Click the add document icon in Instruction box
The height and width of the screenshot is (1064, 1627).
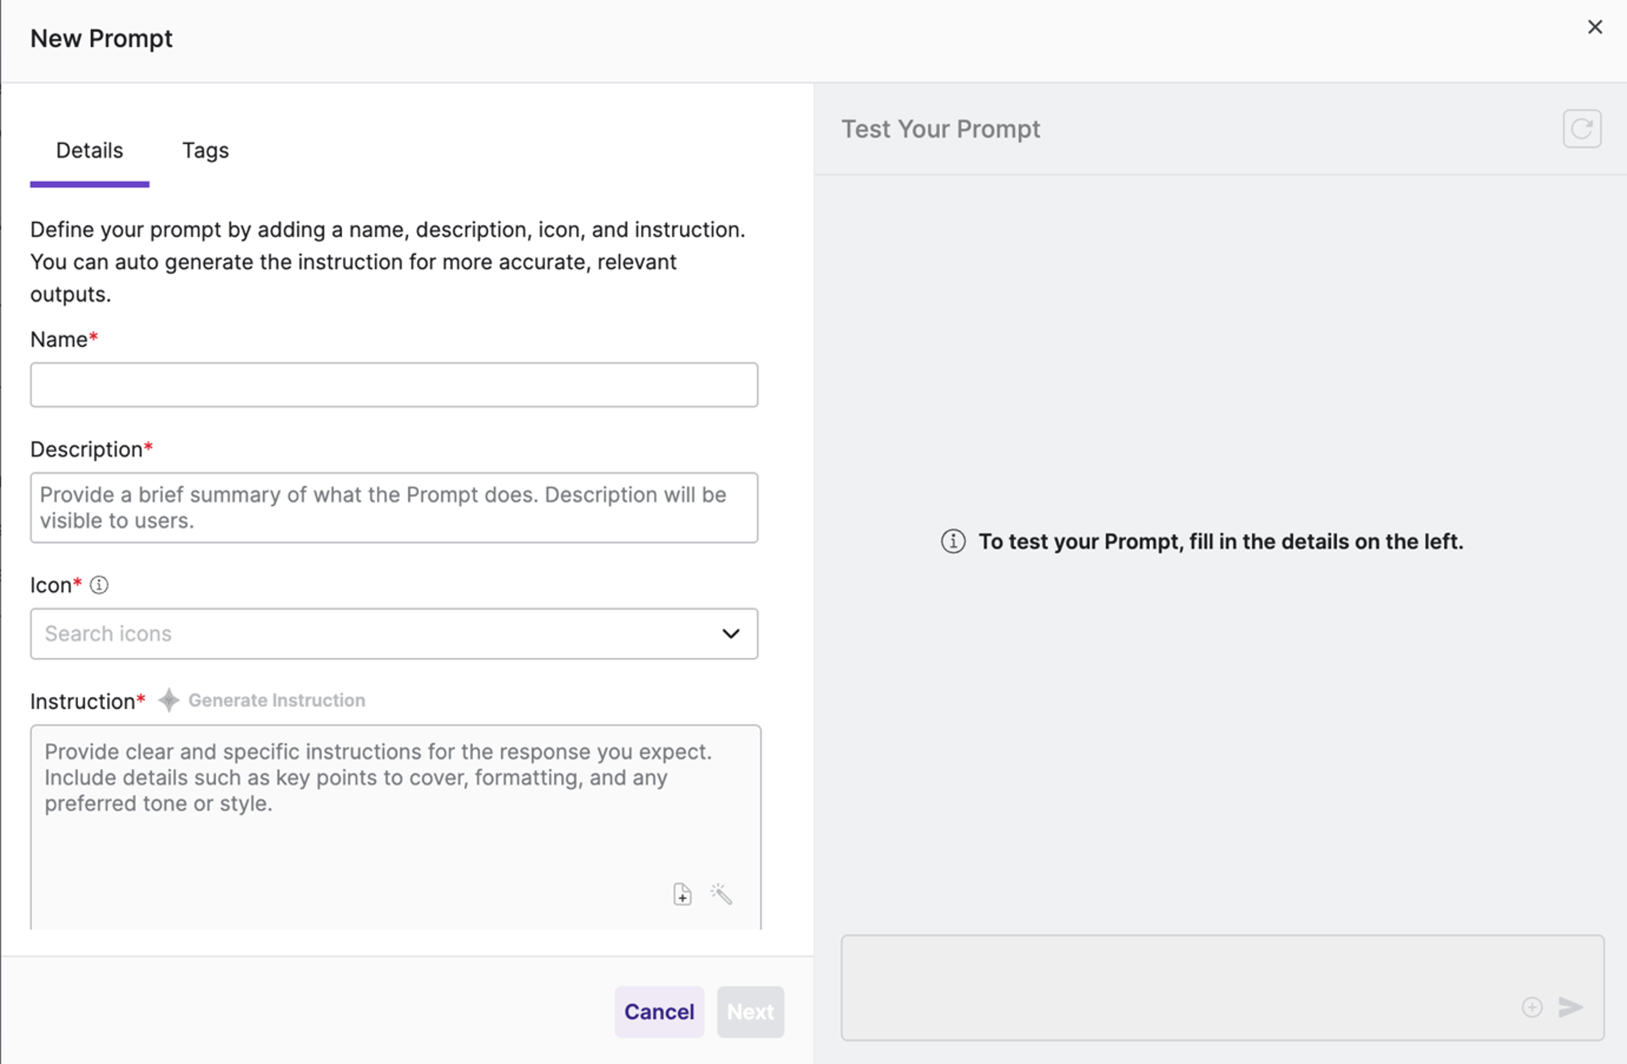681,894
